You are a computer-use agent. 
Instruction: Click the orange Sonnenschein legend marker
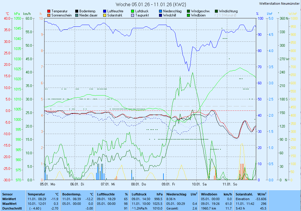pos(49,15)
